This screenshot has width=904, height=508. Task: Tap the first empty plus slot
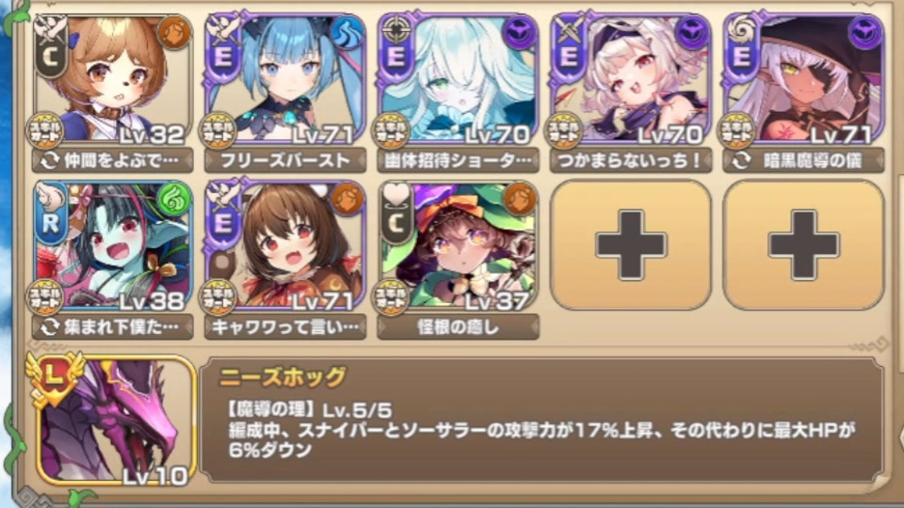pyautogui.click(x=631, y=246)
